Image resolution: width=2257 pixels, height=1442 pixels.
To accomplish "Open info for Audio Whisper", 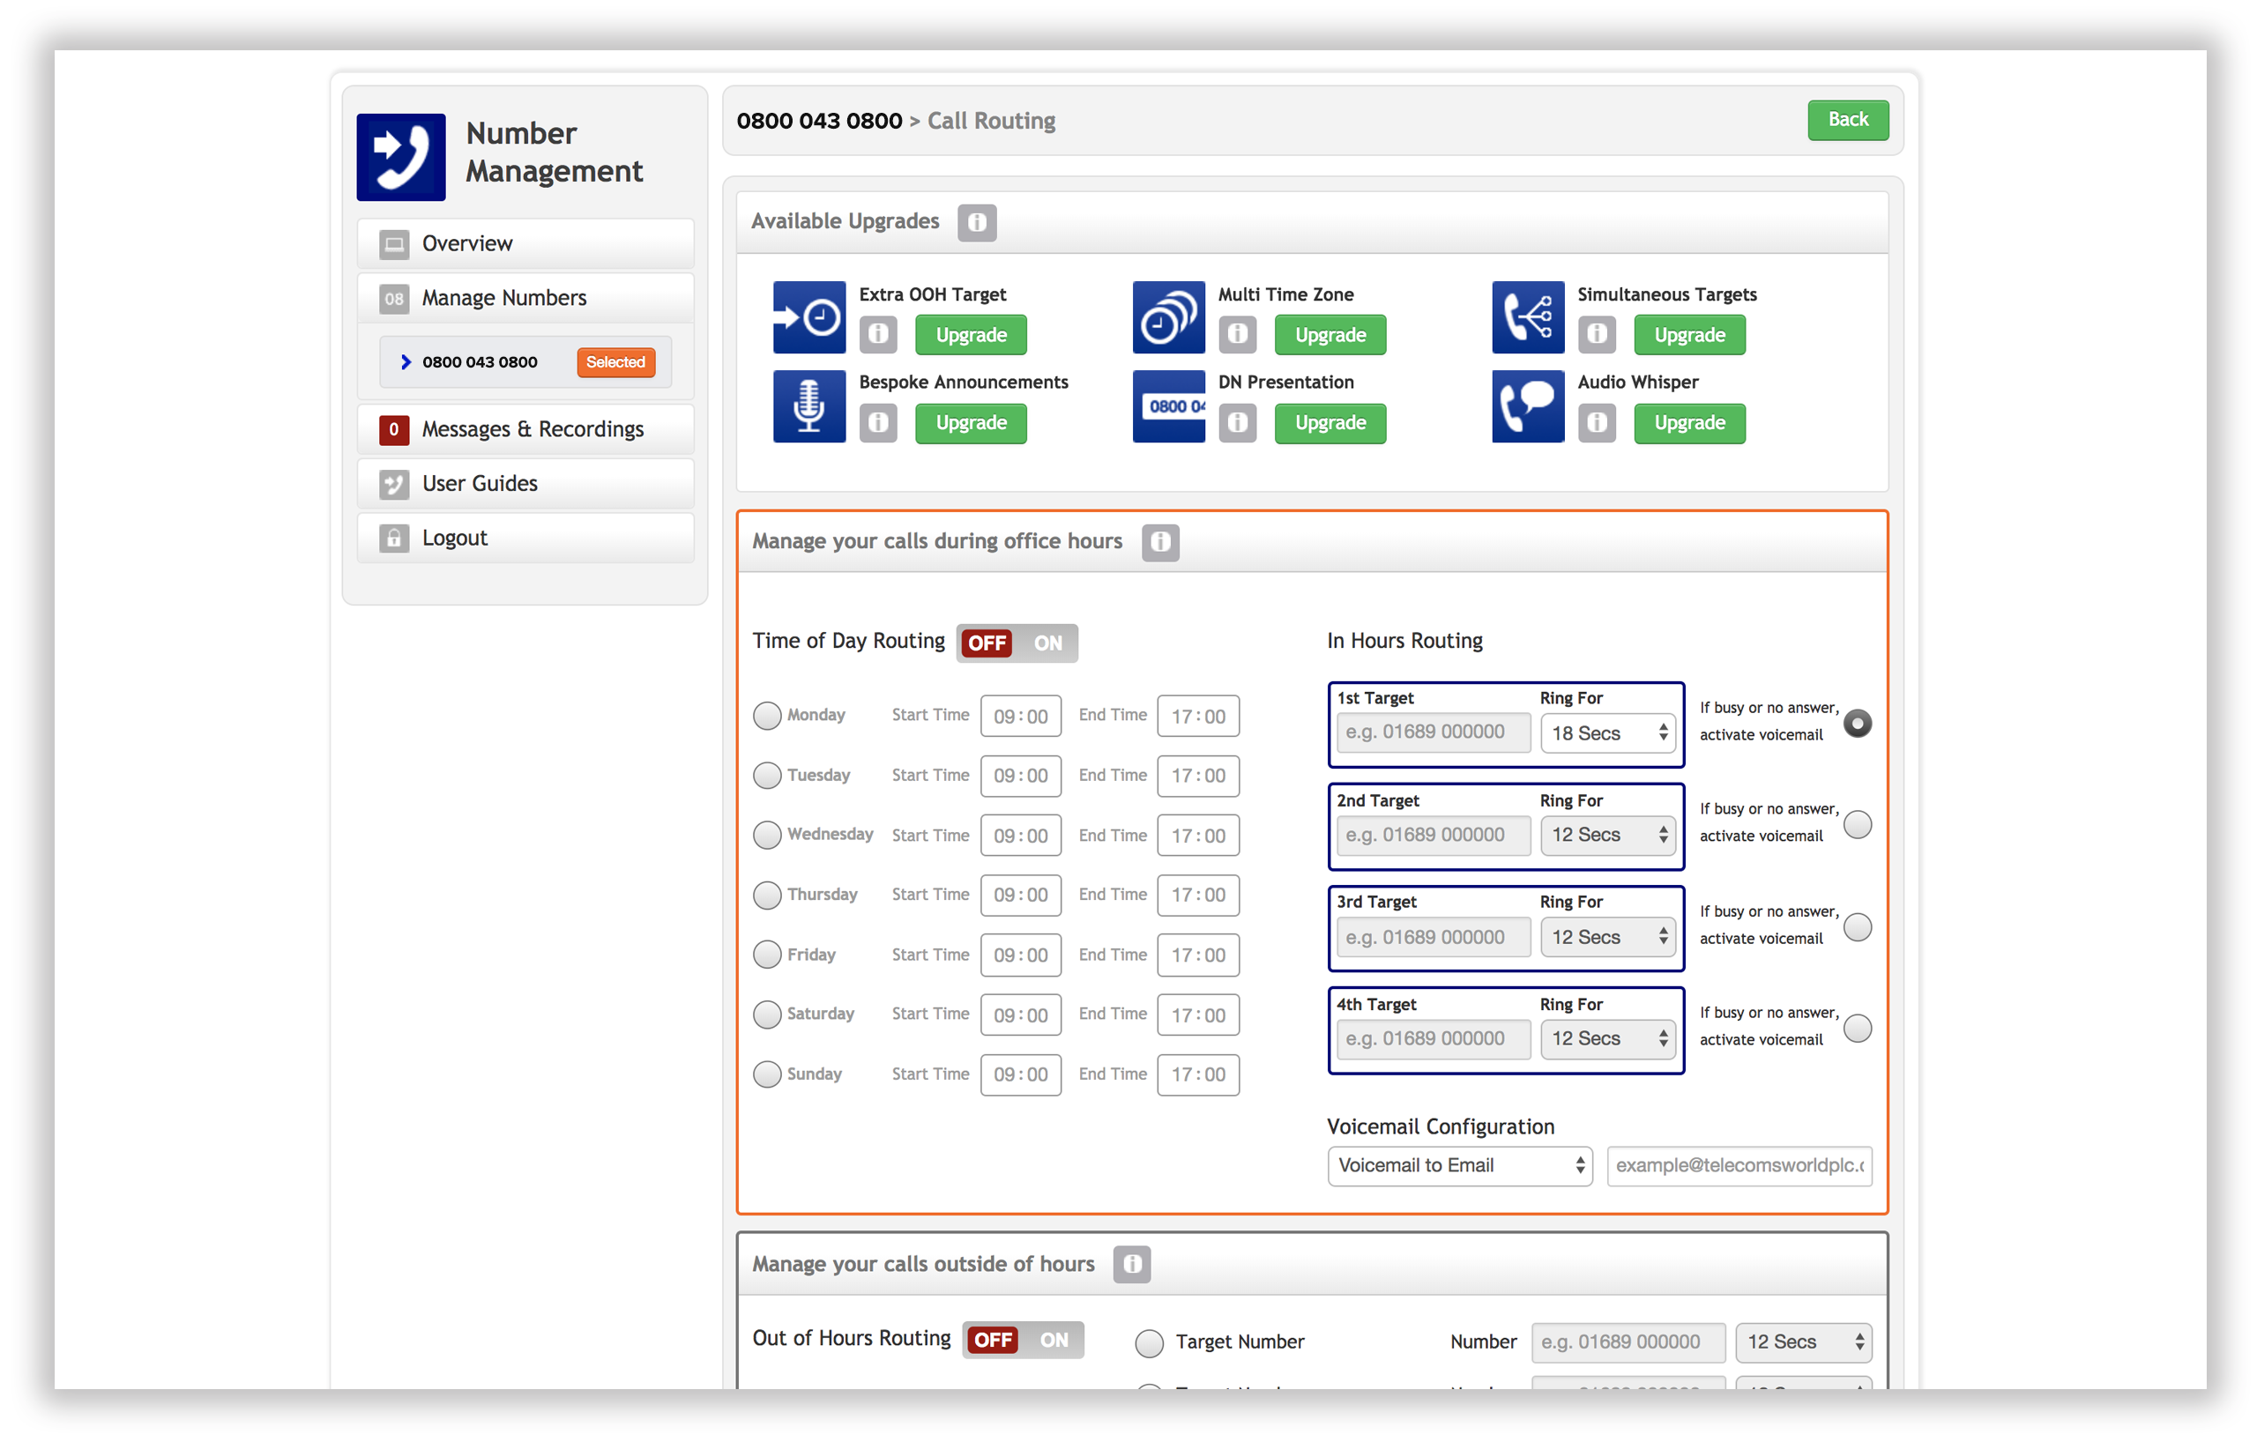I will pos(1596,422).
